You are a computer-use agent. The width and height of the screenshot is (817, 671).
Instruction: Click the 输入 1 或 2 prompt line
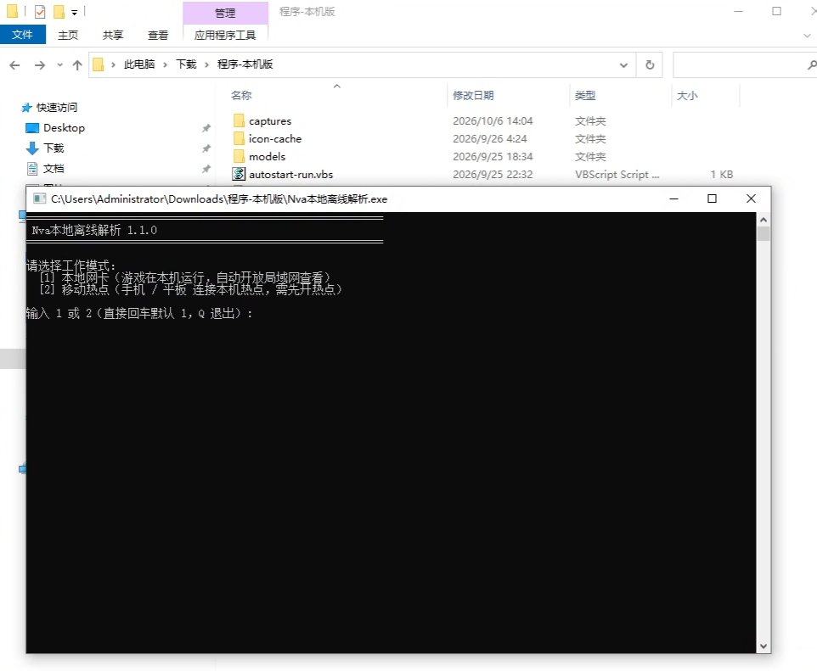(139, 313)
